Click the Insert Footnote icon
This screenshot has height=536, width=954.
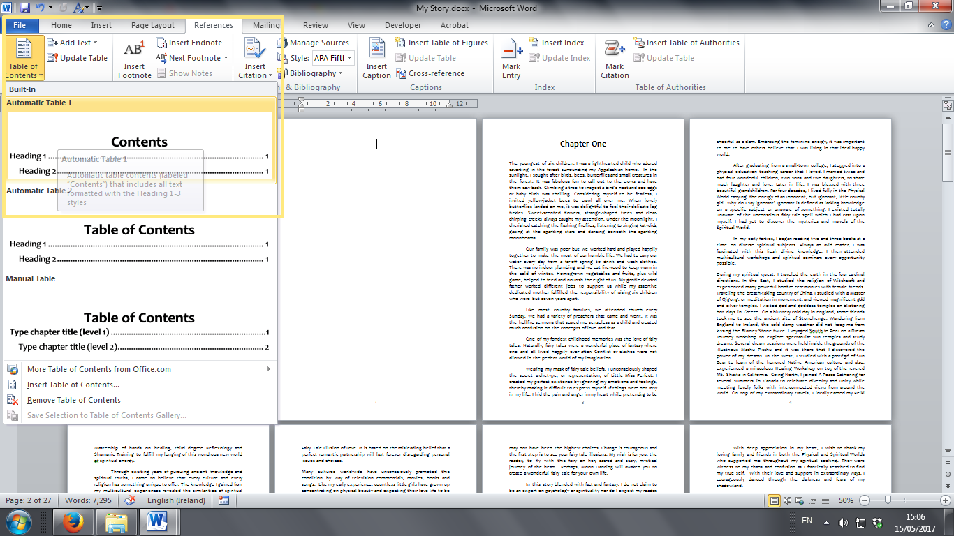point(134,53)
